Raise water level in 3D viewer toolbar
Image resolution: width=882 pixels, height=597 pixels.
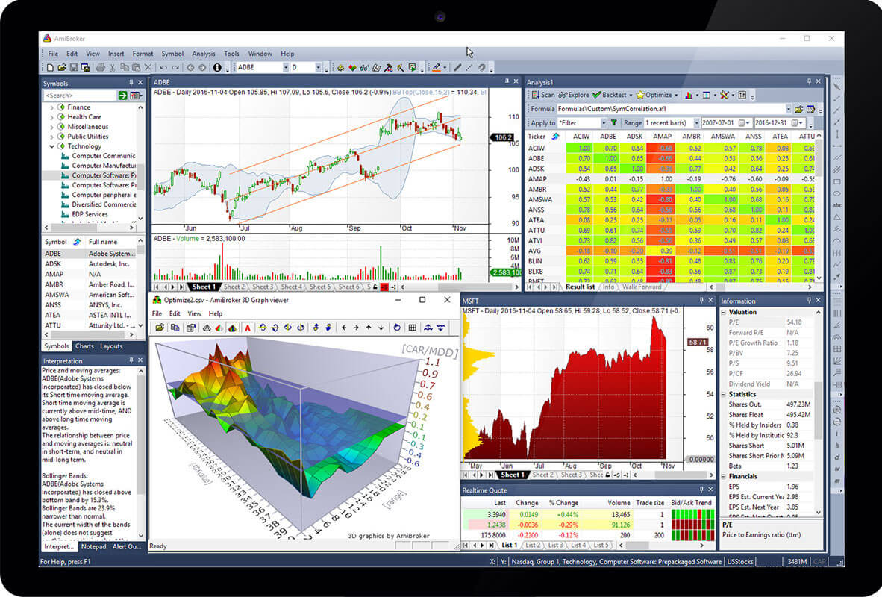(x=428, y=328)
